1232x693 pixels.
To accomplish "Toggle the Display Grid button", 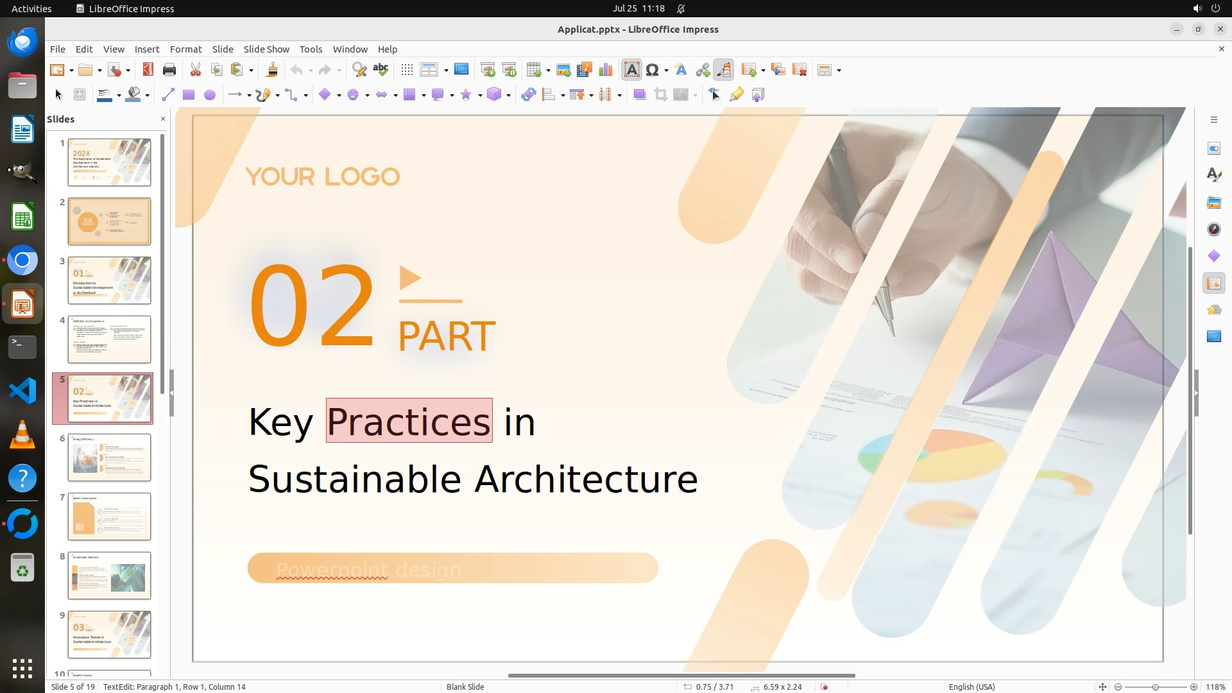I will (407, 70).
